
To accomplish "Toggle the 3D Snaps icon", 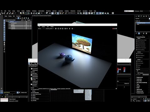I will [x=55, y=13].
